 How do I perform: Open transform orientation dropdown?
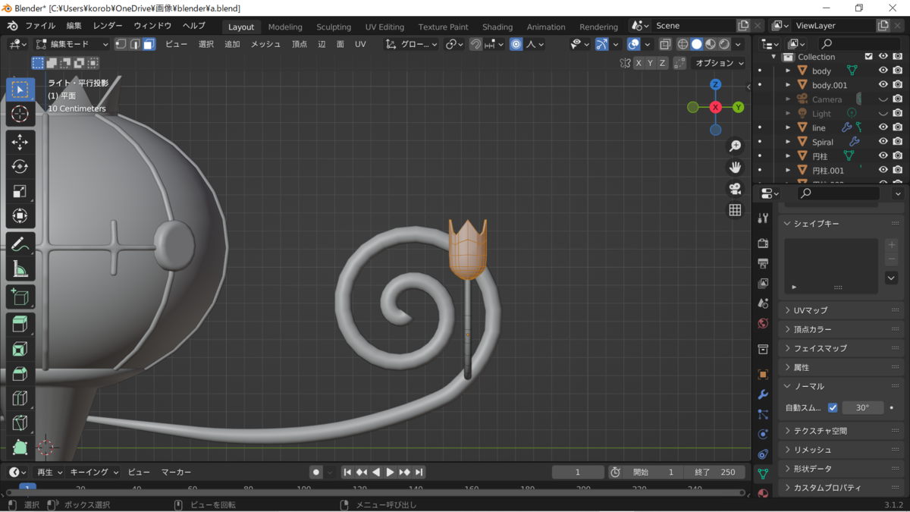412,44
